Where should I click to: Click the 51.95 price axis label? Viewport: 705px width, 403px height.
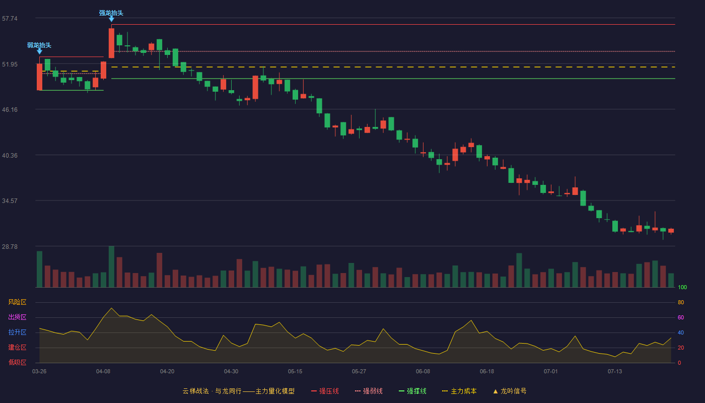click(x=10, y=64)
